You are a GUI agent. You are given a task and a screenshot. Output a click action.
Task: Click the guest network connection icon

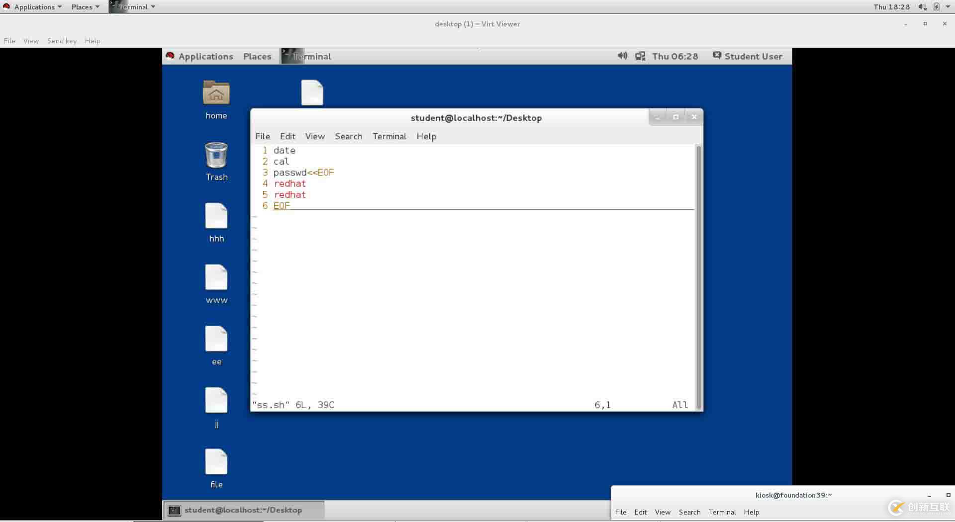640,56
